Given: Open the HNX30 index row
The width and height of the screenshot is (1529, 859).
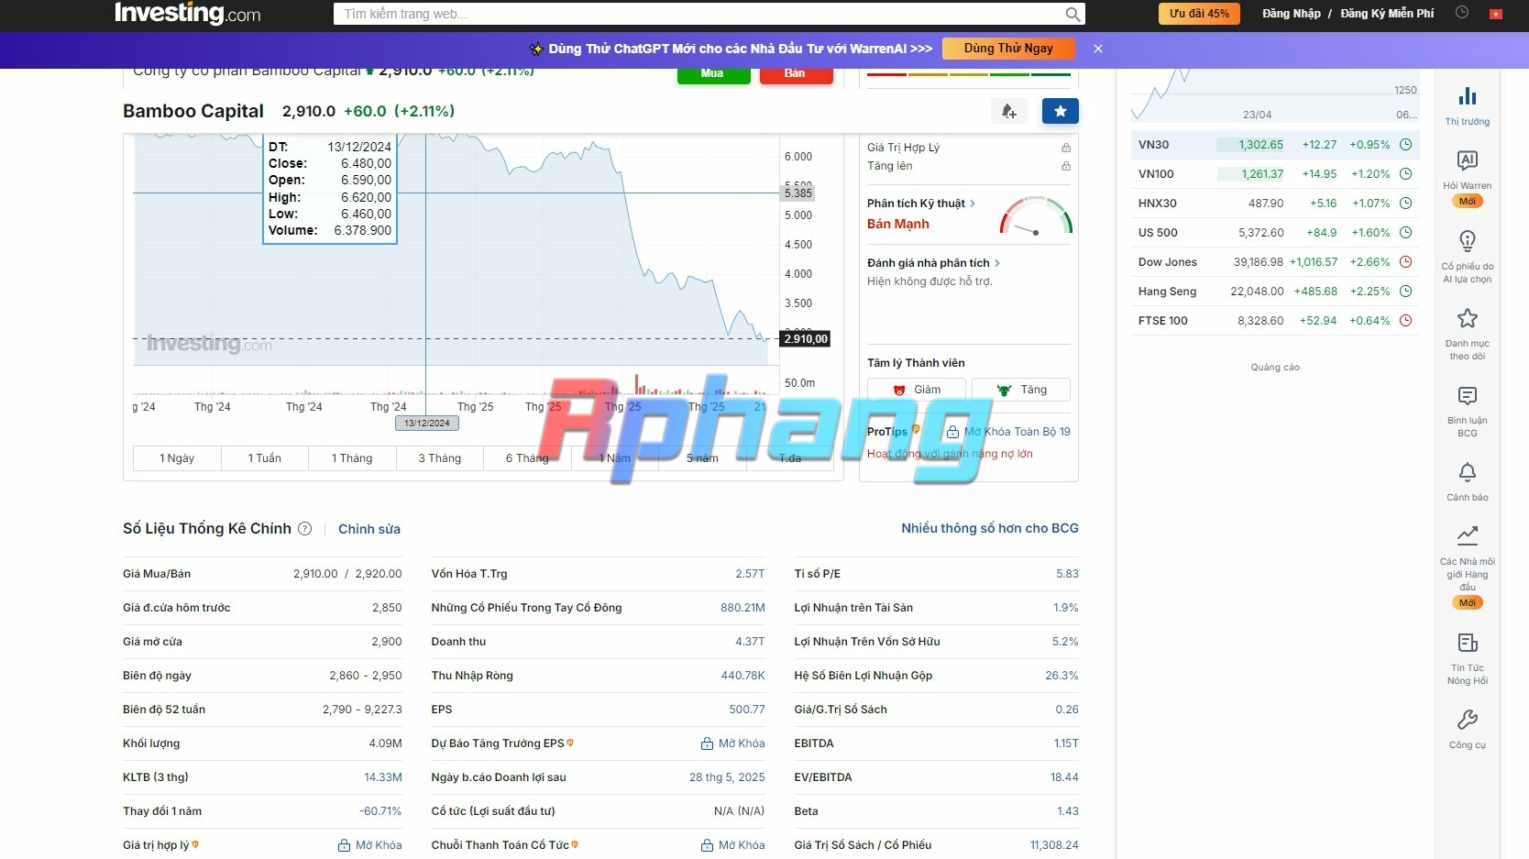Looking at the screenshot, I should pyautogui.click(x=1275, y=204).
